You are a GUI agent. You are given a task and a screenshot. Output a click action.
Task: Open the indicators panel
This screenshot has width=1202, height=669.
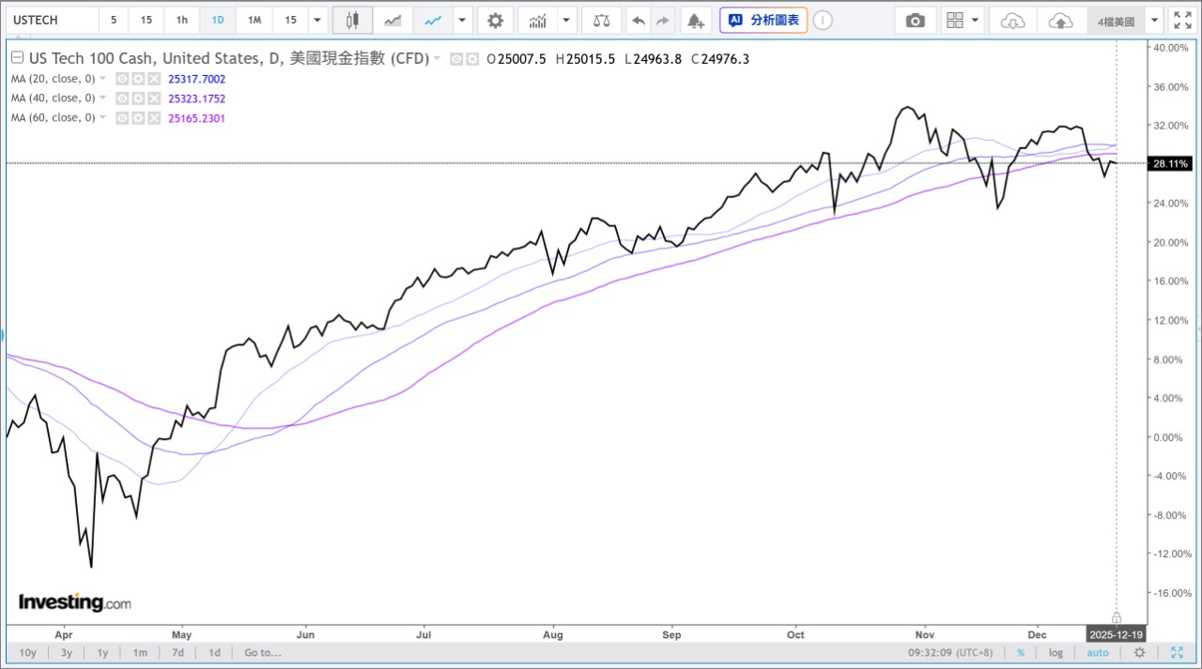(x=537, y=19)
